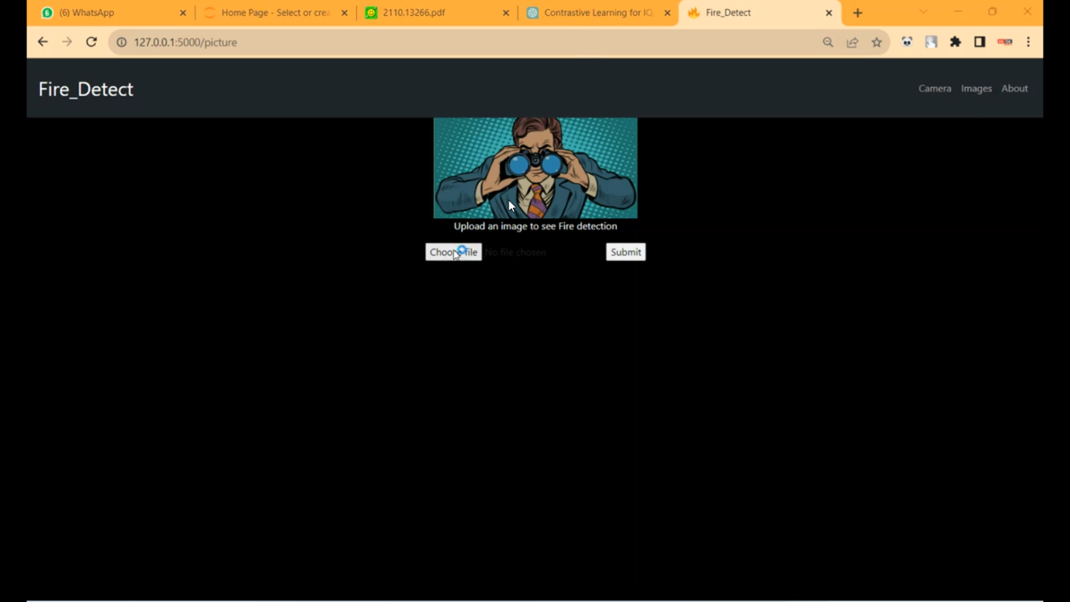
Task: Open the panda extension icon
Action: click(907, 42)
